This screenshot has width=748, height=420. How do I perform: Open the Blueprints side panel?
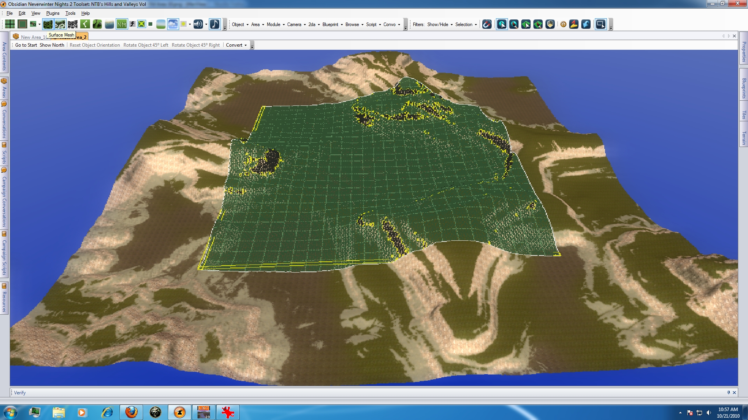tap(744, 89)
